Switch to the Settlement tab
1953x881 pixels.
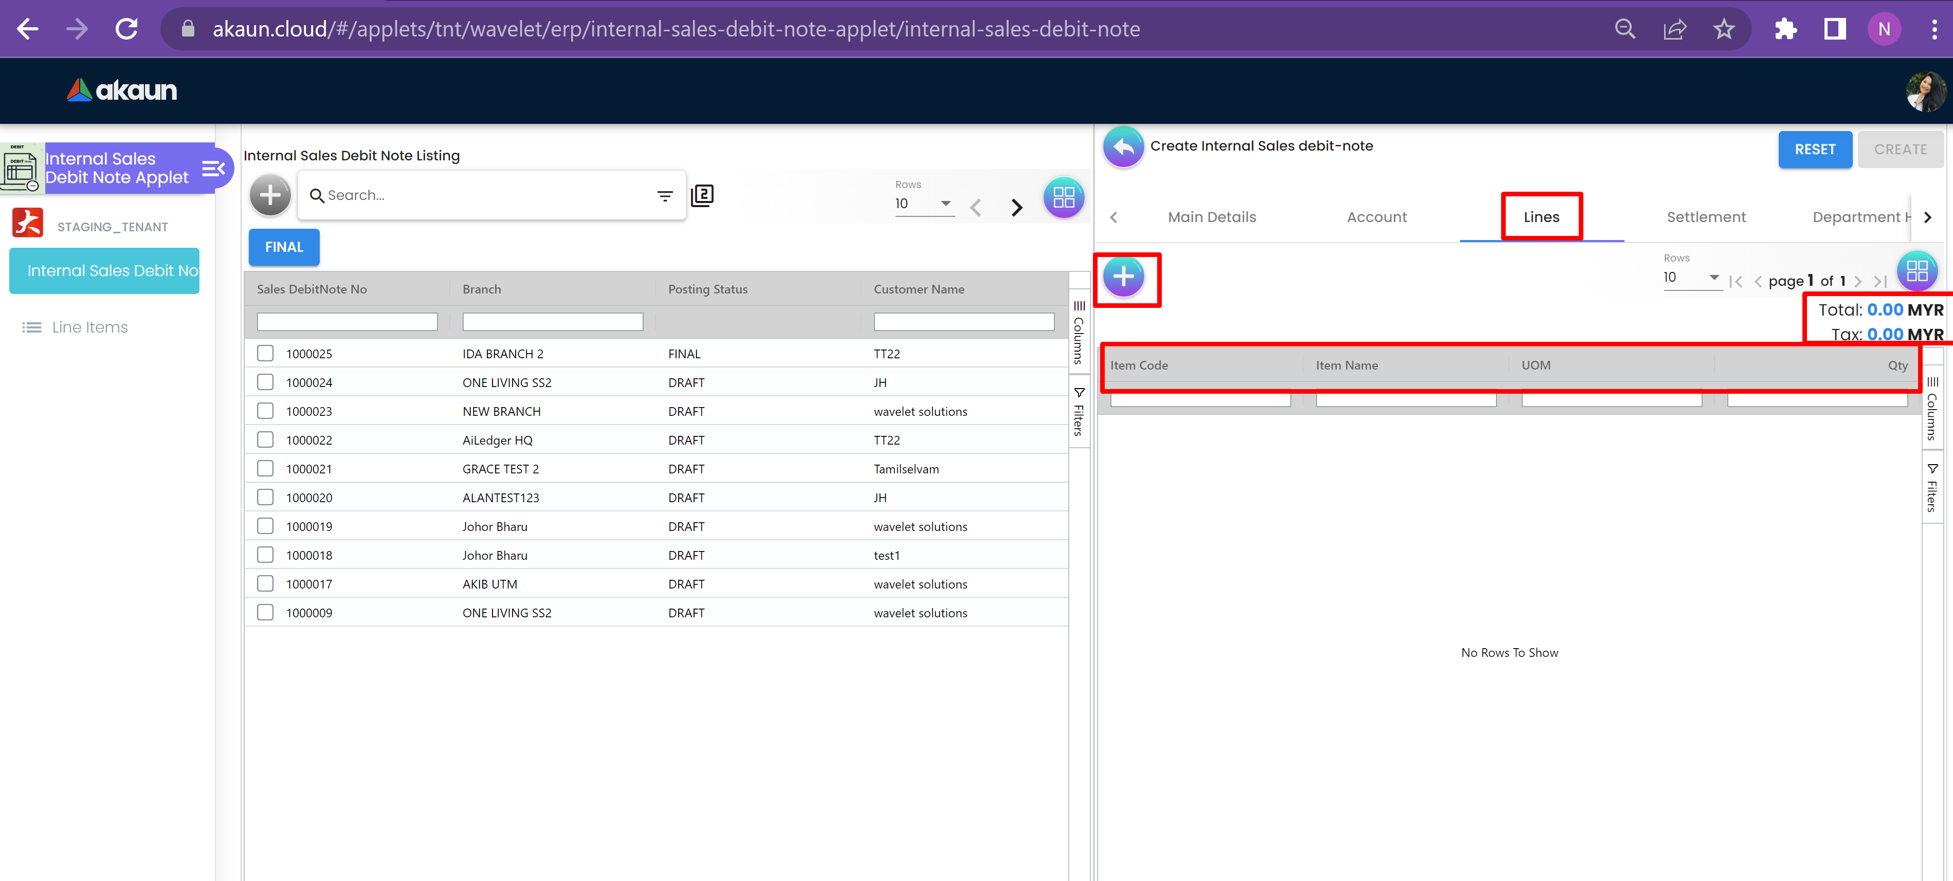[x=1705, y=217]
